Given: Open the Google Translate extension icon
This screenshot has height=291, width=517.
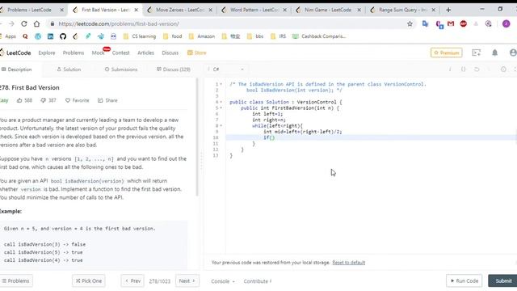Looking at the screenshot, I should click(x=426, y=23).
